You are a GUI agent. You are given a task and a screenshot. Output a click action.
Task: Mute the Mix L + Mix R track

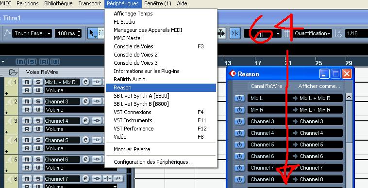pyautogui.click(x=27, y=82)
